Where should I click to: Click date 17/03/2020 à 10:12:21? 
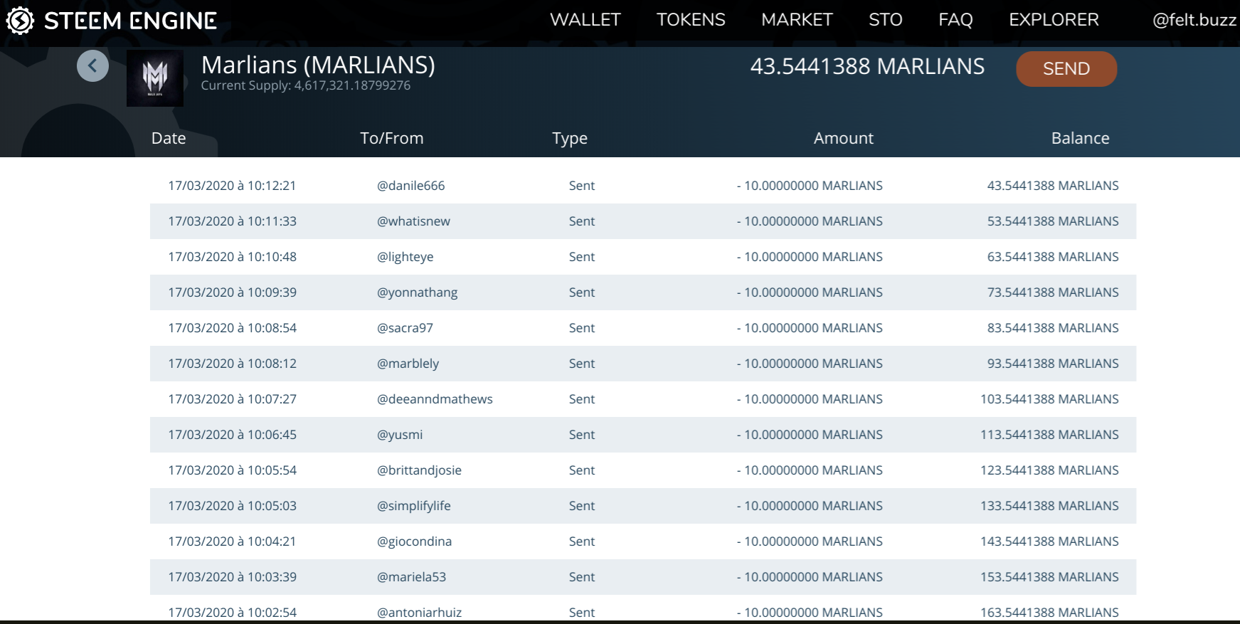coord(232,186)
